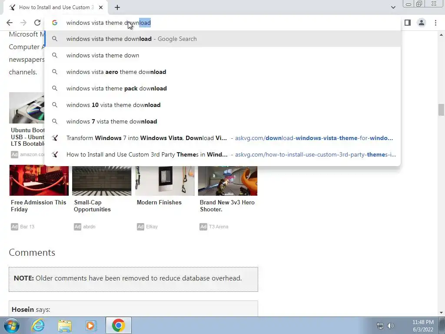This screenshot has width=445, height=334.
Task: Click the Ad badge beside 'T3 Arena'
Action: pyautogui.click(x=203, y=227)
